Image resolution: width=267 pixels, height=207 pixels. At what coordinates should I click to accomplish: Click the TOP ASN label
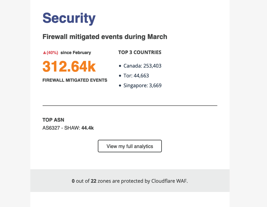pos(53,120)
